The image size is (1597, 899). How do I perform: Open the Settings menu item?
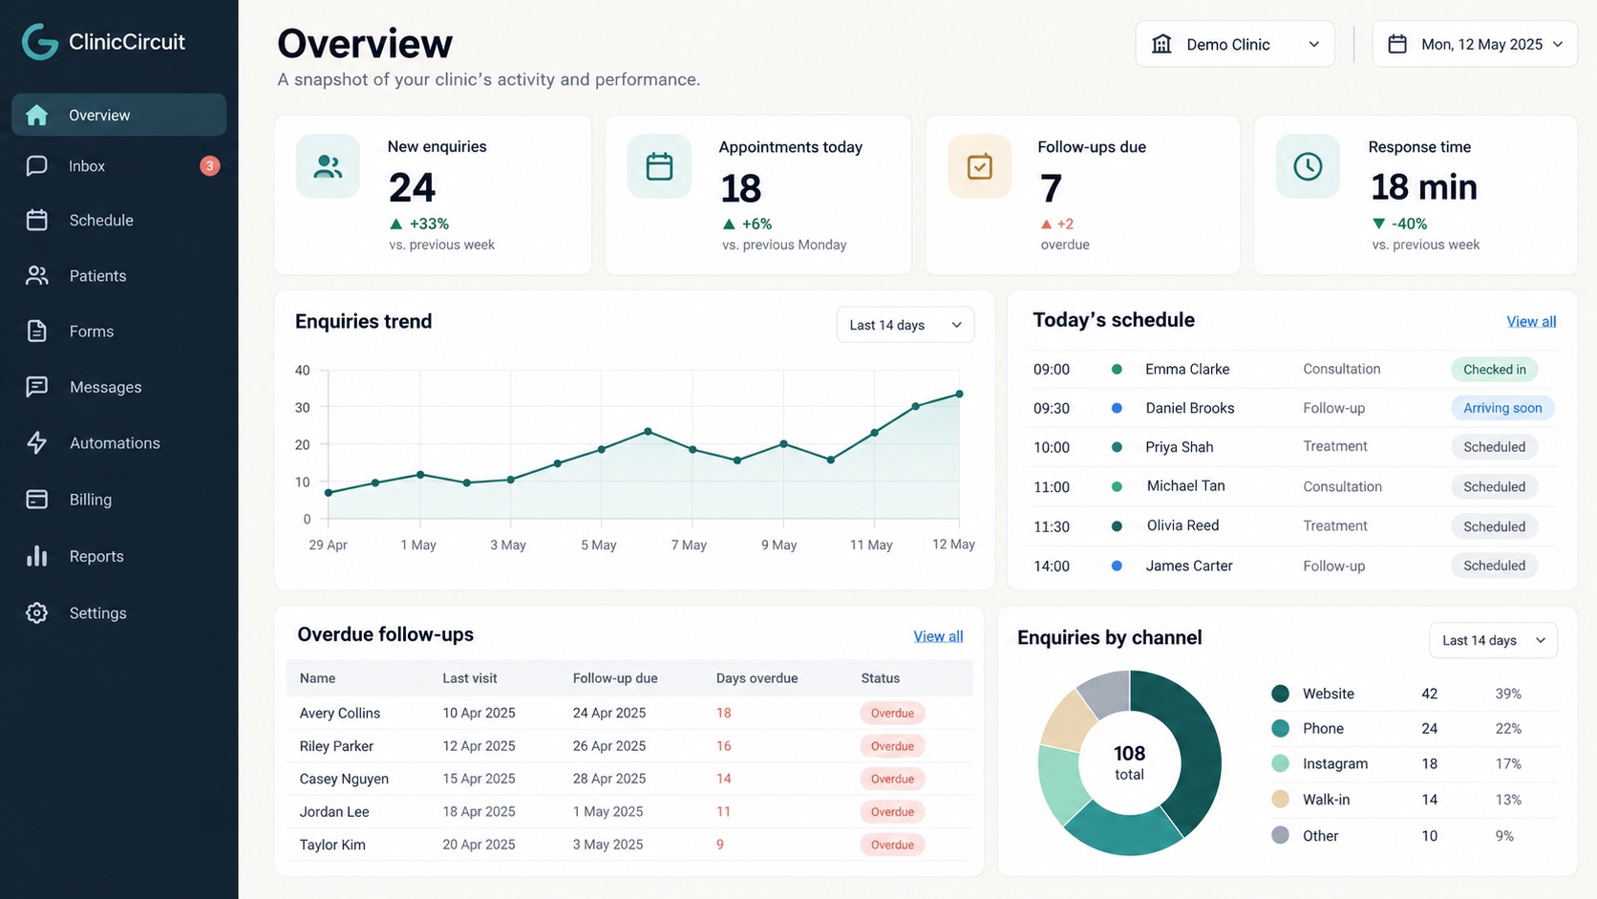pos(119,613)
